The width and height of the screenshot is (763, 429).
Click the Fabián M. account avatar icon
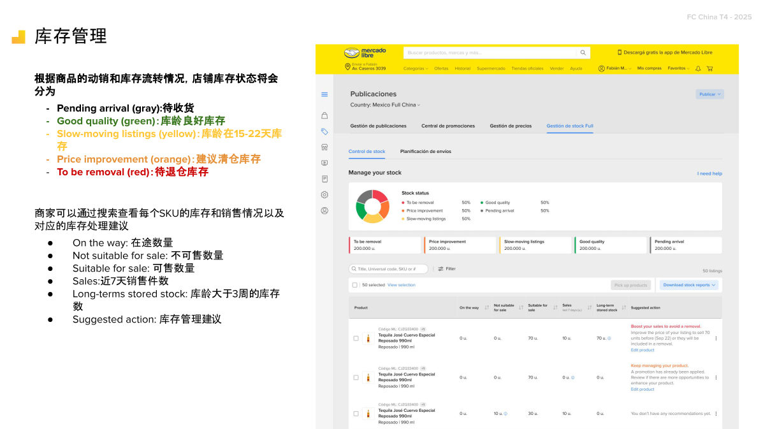point(602,69)
